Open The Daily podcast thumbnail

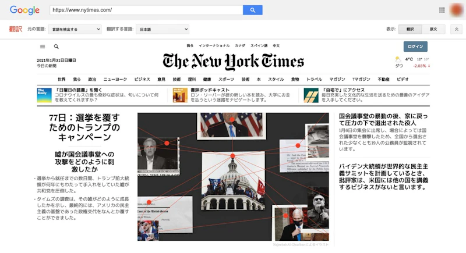pos(44,95)
